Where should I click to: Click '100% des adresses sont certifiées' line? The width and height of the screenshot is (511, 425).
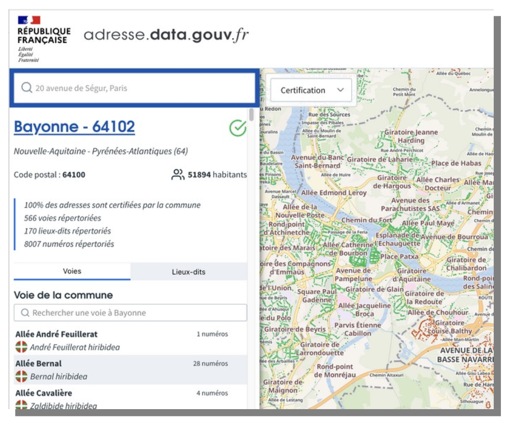click(x=112, y=205)
